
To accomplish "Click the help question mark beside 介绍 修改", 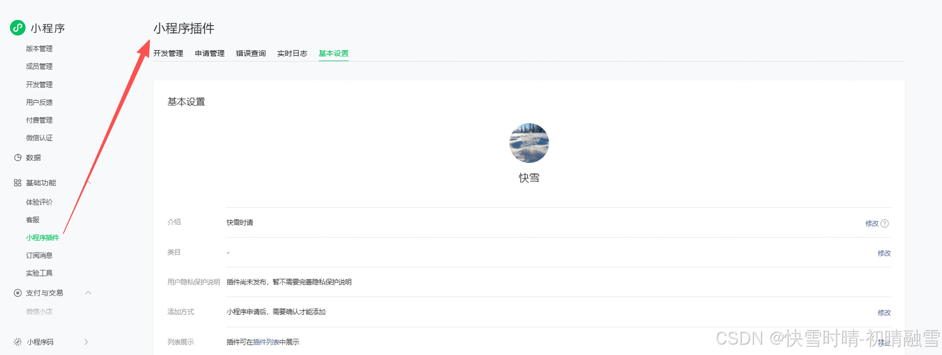I will [885, 223].
